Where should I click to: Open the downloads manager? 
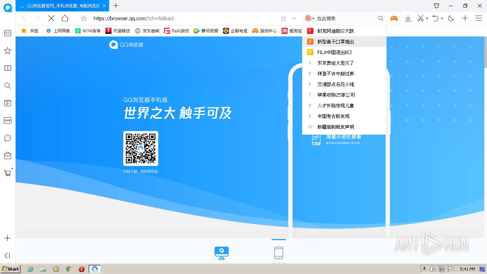pyautogui.click(x=408, y=18)
